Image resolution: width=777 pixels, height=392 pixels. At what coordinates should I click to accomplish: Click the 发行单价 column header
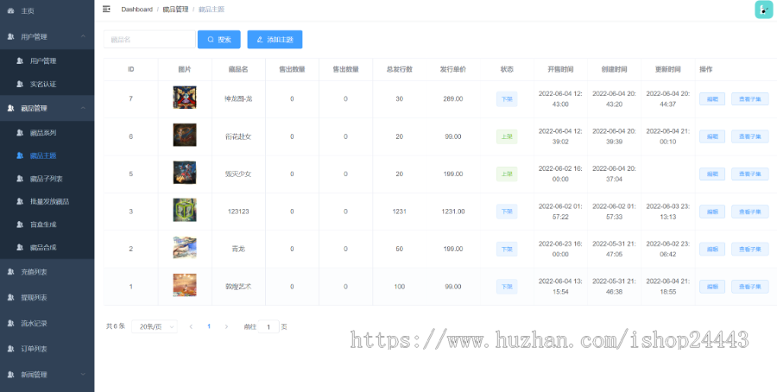(453, 69)
